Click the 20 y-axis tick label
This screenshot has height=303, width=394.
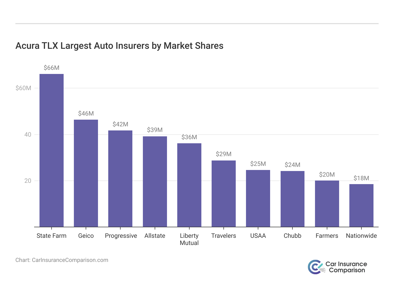tap(28, 181)
